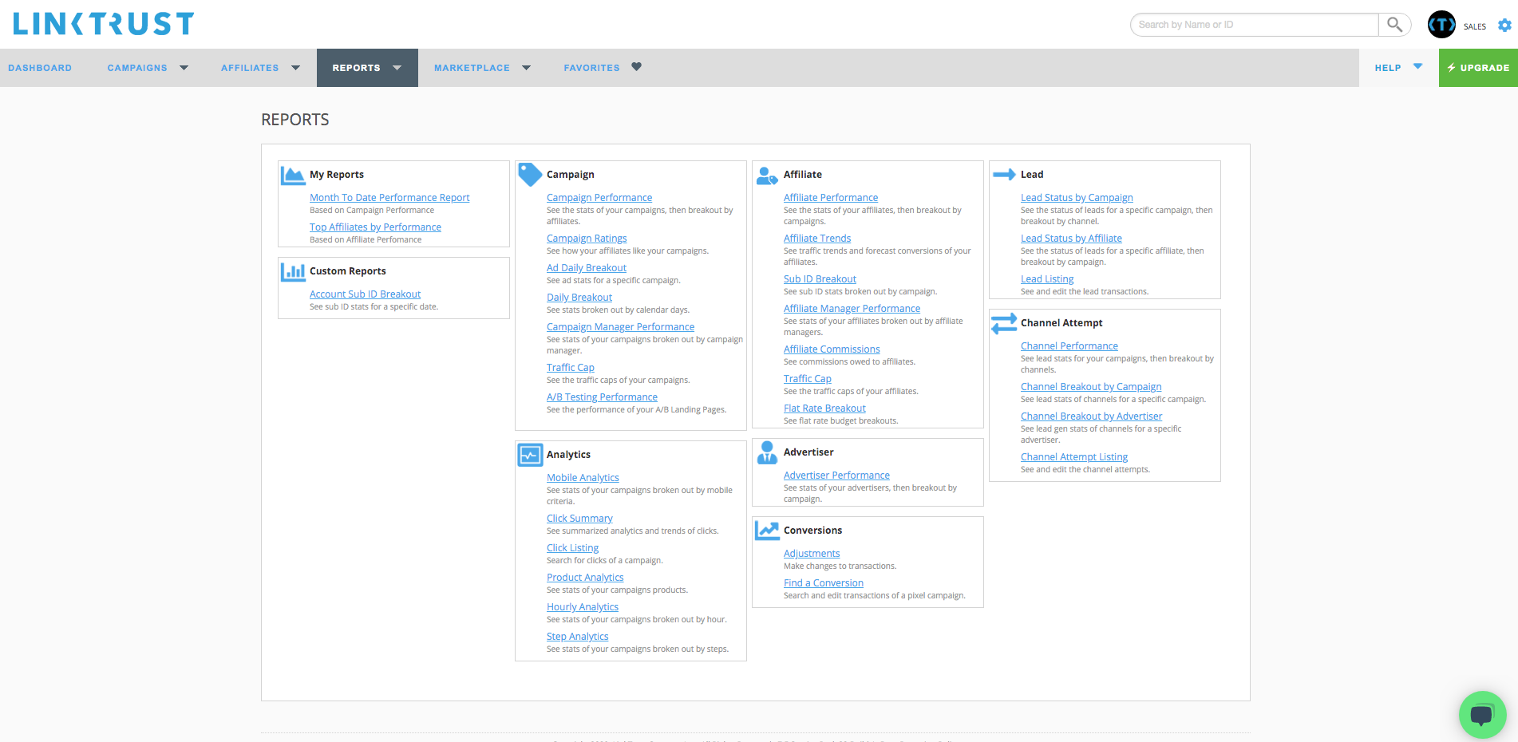Open the Marketplace menu

[472, 68]
